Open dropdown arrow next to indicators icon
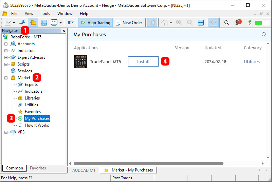Screen dimensions: 272x182 click(171, 23)
